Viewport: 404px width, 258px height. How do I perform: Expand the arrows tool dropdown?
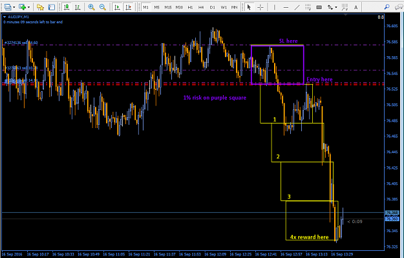[x=336, y=8]
